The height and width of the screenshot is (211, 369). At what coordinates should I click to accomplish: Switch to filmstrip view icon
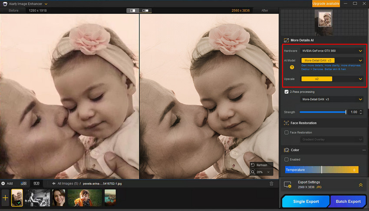click(x=36, y=183)
